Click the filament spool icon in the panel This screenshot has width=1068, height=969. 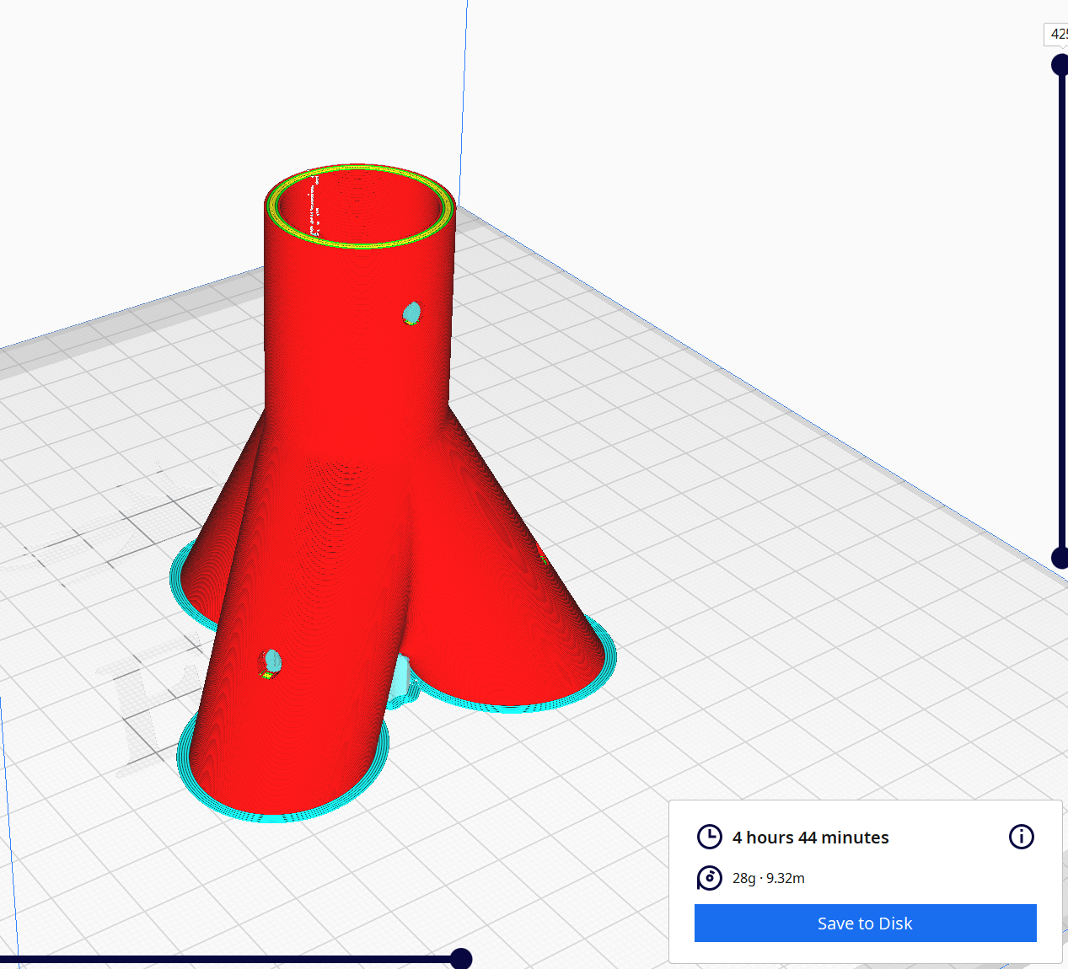710,878
